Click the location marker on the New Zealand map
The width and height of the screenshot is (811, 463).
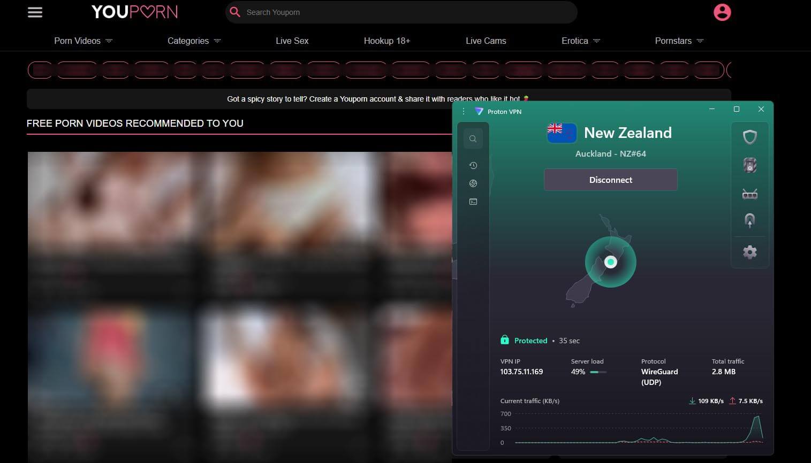point(611,262)
